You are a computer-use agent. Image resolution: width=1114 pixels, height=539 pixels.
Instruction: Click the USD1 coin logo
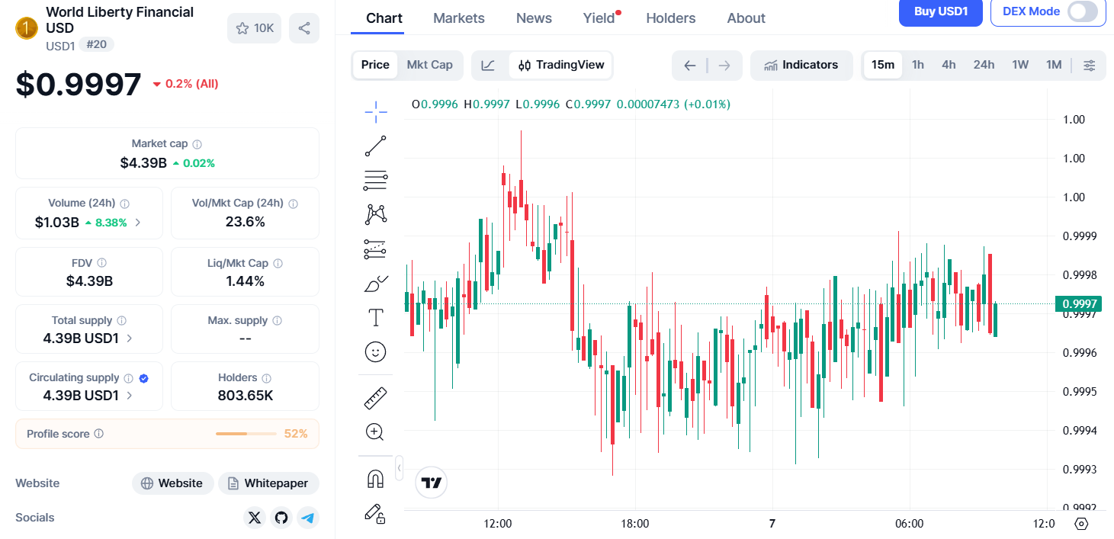pyautogui.click(x=27, y=29)
